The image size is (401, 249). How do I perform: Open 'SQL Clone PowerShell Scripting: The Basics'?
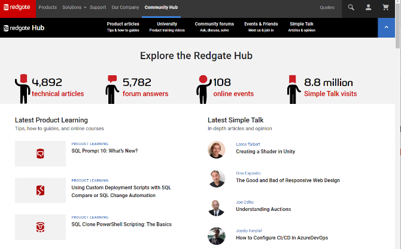click(121, 225)
